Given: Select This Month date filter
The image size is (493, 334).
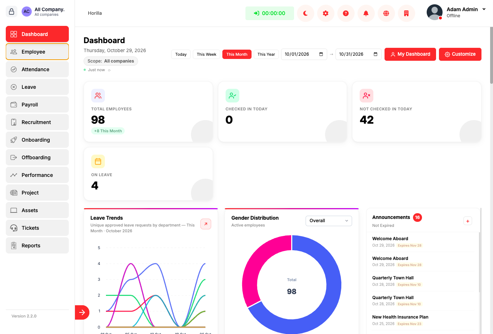Looking at the screenshot, I should coord(237,54).
